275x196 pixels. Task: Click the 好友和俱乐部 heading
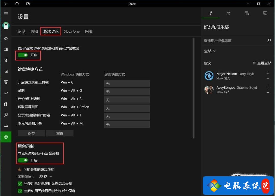pos(216,27)
